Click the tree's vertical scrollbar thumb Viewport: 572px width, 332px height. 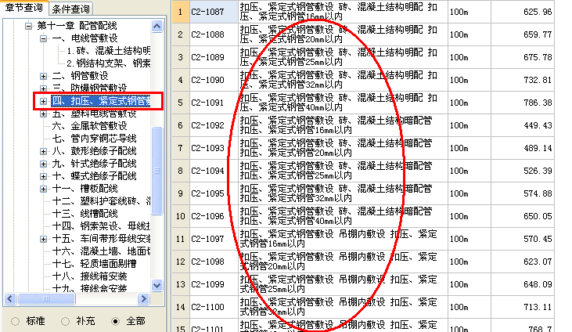(x=156, y=171)
